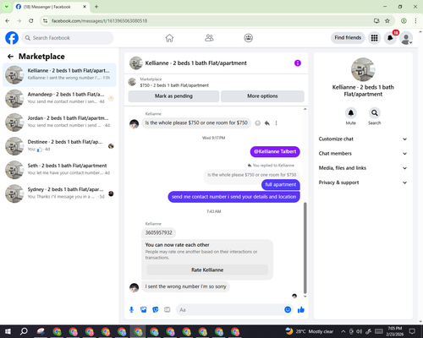Viewport: 423px width, 338px height.
Task: Click the Facebook logo
Action: pos(12,38)
